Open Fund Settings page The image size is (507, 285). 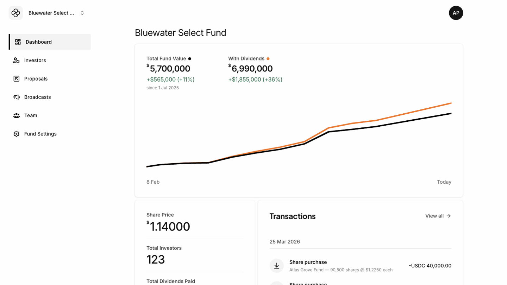click(40, 134)
